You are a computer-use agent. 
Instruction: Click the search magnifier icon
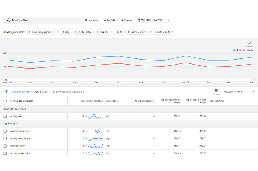8,20
